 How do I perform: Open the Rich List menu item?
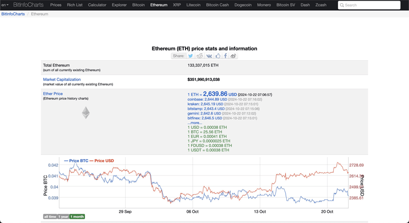coord(75,5)
